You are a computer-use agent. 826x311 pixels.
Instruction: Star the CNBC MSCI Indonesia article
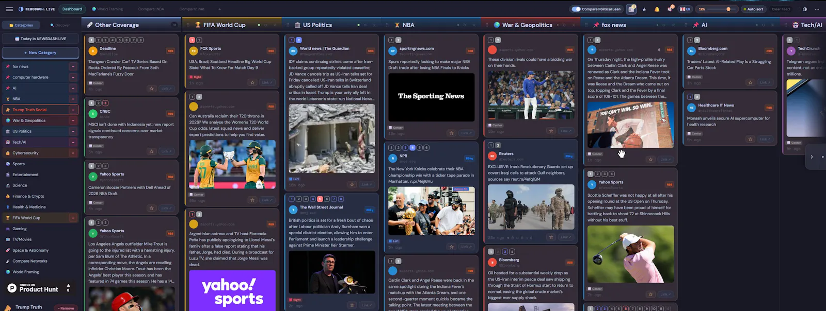point(152,151)
